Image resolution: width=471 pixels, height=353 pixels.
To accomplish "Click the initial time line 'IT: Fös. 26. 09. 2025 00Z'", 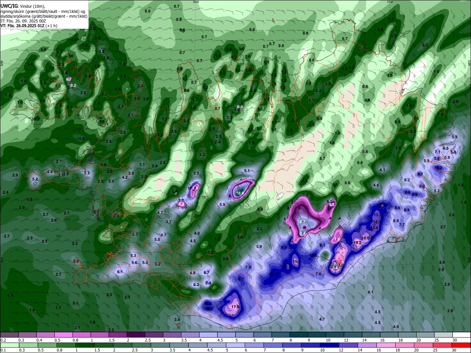I will [23, 21].
